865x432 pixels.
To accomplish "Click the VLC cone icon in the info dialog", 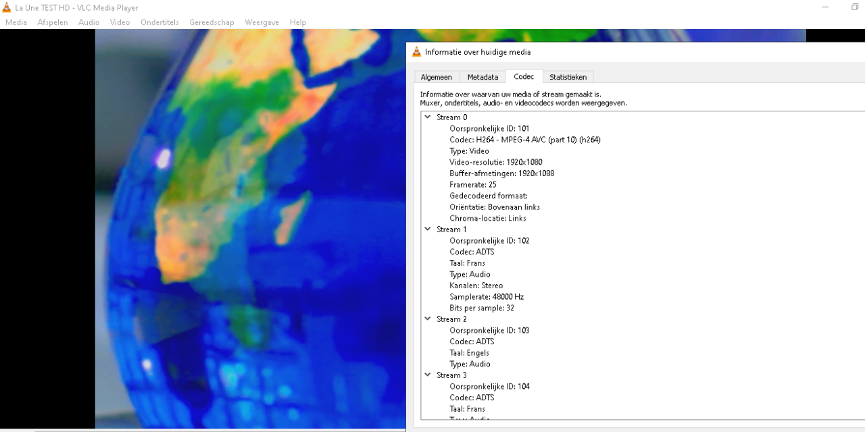I will [416, 52].
